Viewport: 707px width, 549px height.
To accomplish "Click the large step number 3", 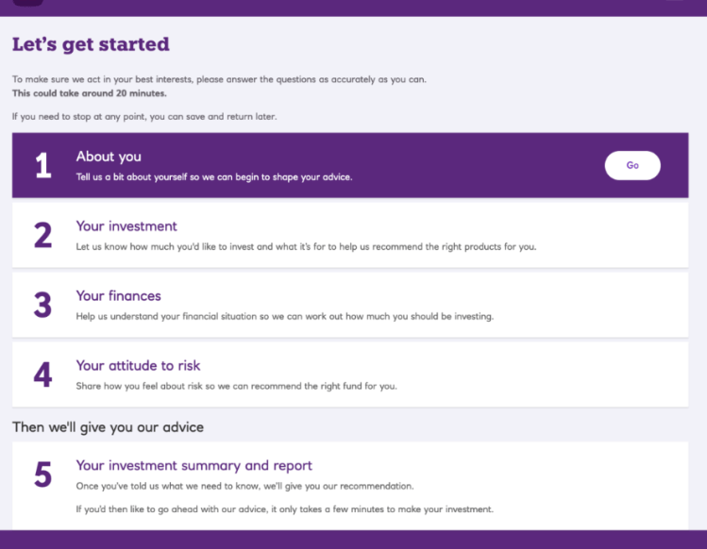I will [42, 305].
